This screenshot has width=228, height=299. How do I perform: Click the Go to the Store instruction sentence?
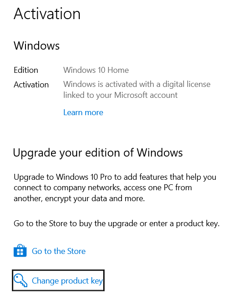pyautogui.click(x=117, y=223)
